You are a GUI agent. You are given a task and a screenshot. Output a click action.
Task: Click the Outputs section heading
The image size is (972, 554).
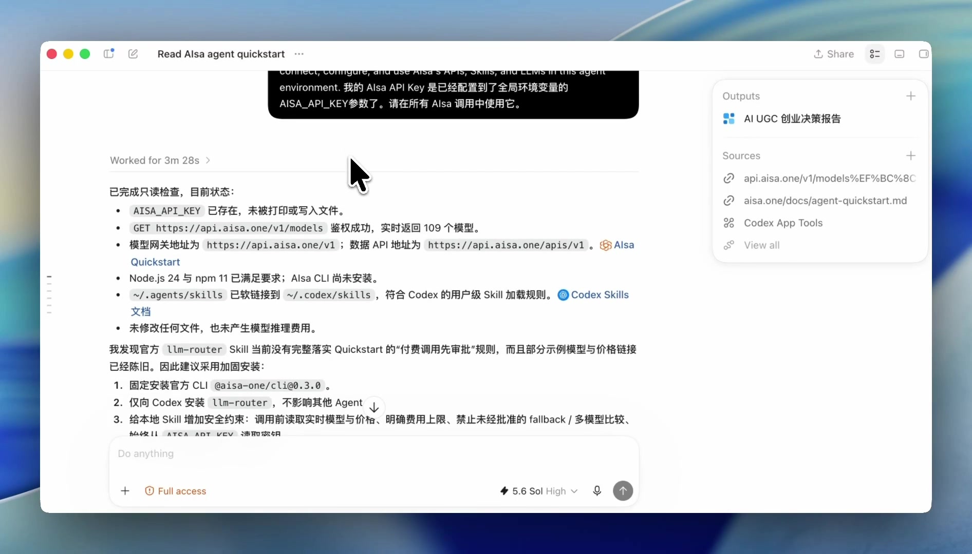click(x=741, y=96)
